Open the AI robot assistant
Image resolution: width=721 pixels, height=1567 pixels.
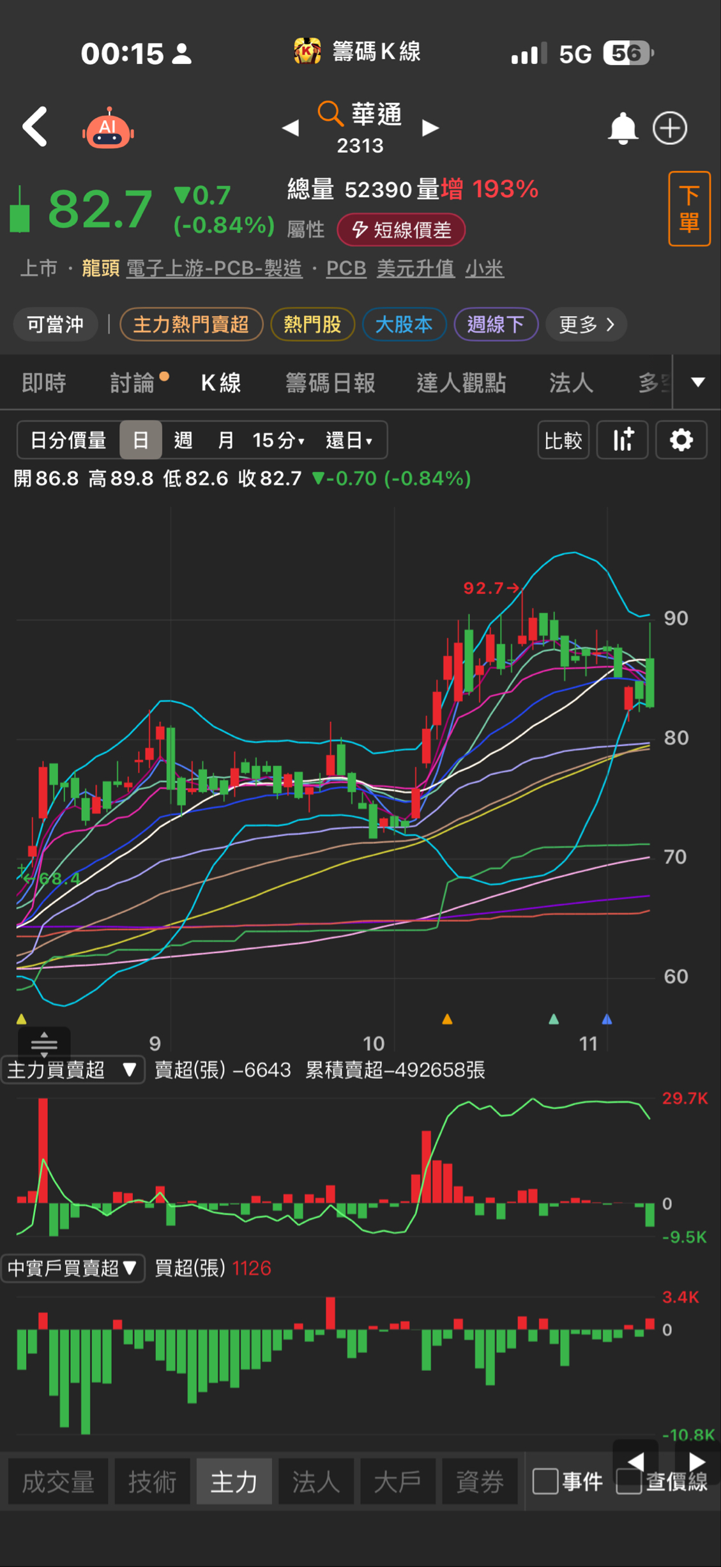click(x=108, y=128)
